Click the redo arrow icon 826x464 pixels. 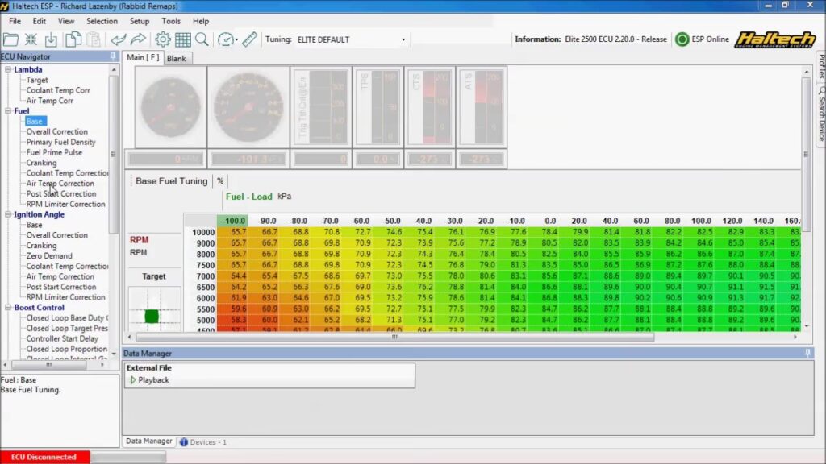[138, 39]
